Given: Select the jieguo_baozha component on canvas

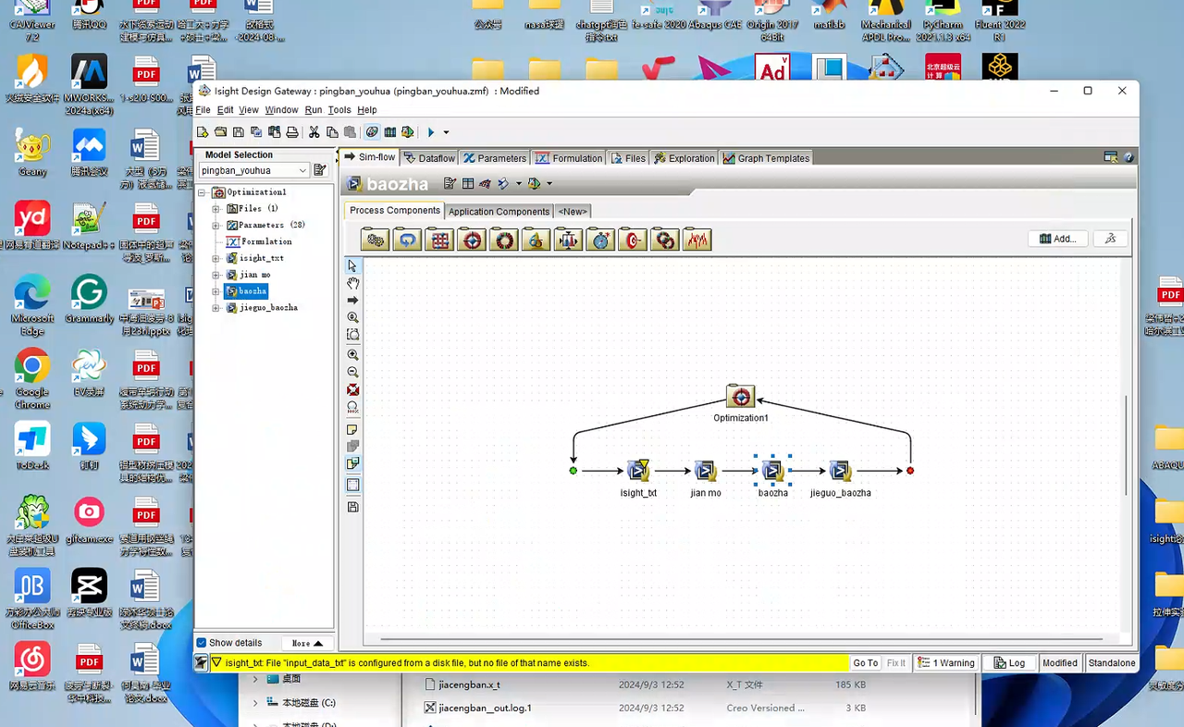Looking at the screenshot, I should 840,470.
